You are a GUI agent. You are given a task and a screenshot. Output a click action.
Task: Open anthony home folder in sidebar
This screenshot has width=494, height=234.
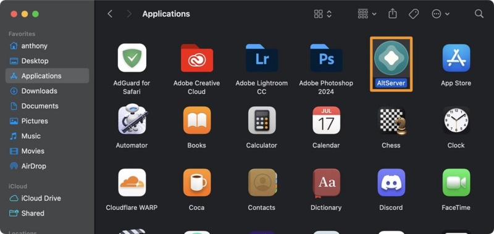[48, 46]
